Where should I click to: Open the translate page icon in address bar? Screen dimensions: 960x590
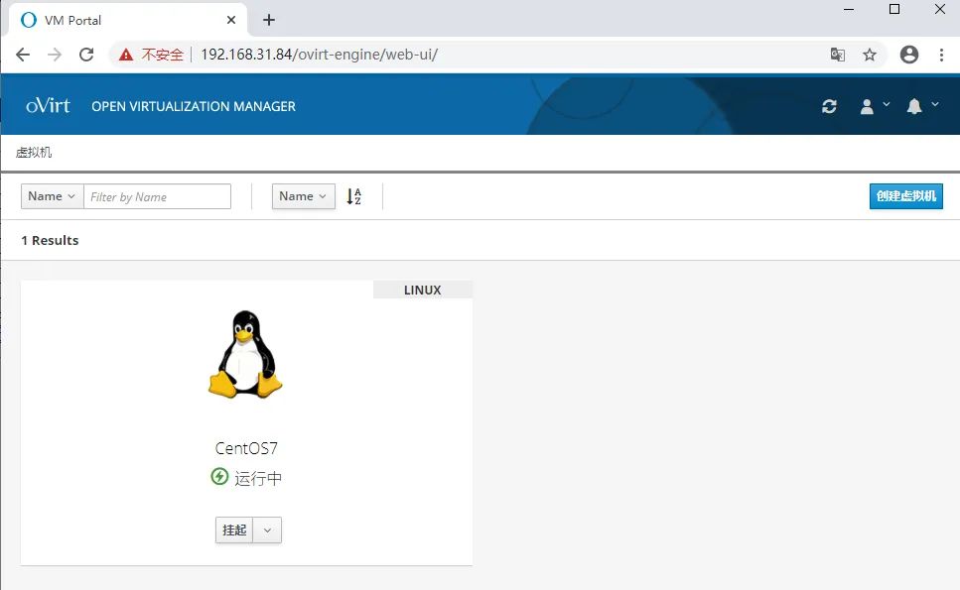(838, 55)
